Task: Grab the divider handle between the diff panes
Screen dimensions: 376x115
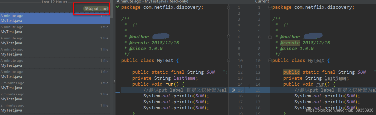Action: 249,87
